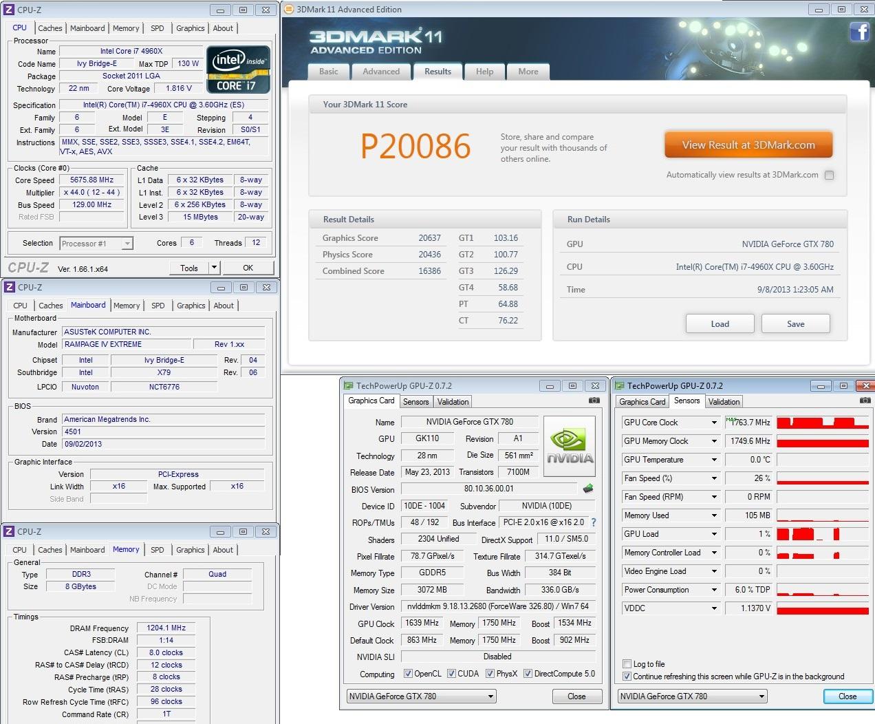Open GPU selector dropdown in GPU-Z Graphics Card window
Viewport: 875px width, 724px height.
coord(490,696)
